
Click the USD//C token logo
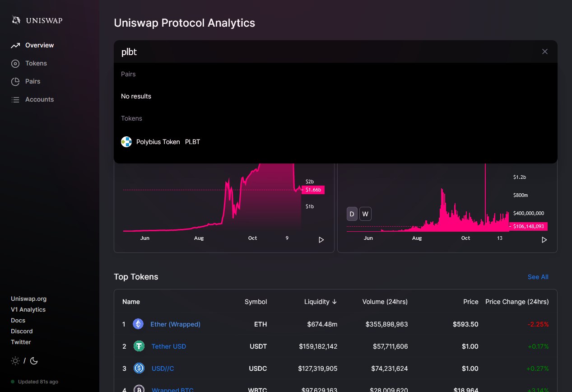pos(139,369)
